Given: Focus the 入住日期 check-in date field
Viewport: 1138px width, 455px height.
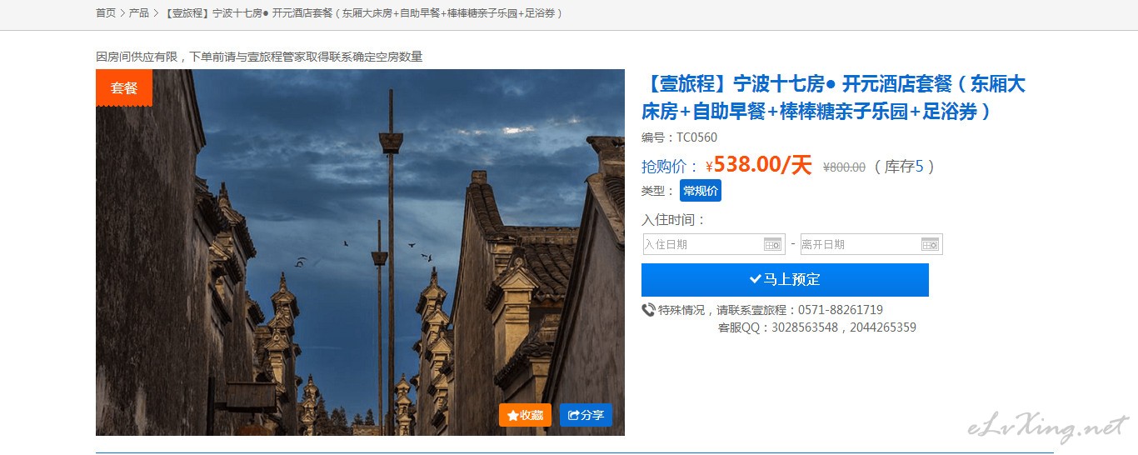Looking at the screenshot, I should point(714,244).
